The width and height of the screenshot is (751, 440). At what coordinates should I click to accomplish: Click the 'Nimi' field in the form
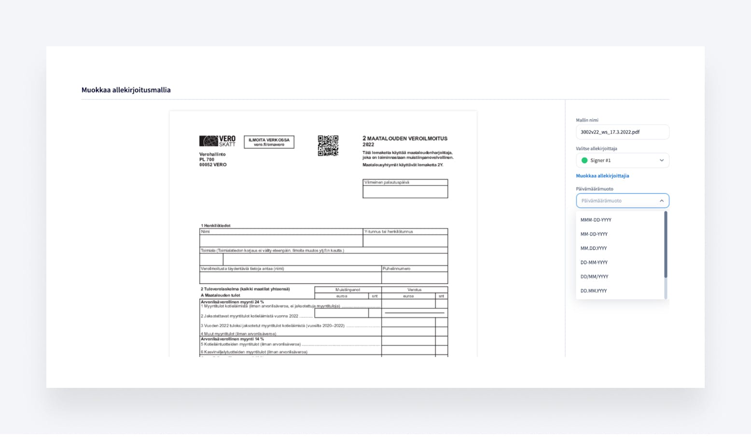coord(281,240)
